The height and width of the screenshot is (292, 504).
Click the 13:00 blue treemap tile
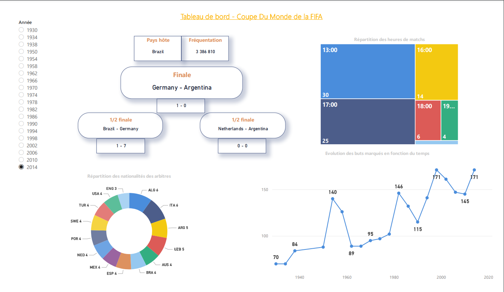[x=367, y=71]
